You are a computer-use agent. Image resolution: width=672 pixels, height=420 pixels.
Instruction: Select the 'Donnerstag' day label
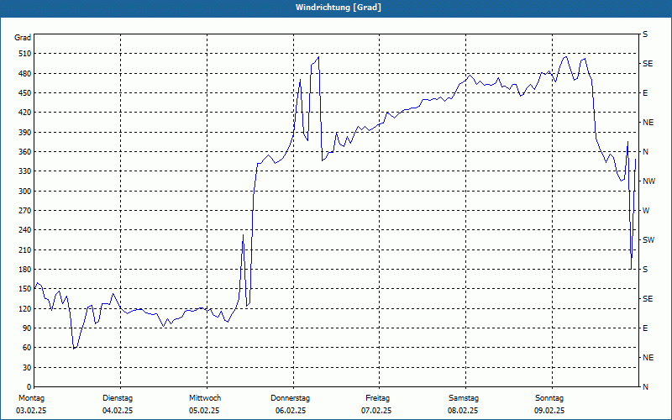(x=290, y=398)
